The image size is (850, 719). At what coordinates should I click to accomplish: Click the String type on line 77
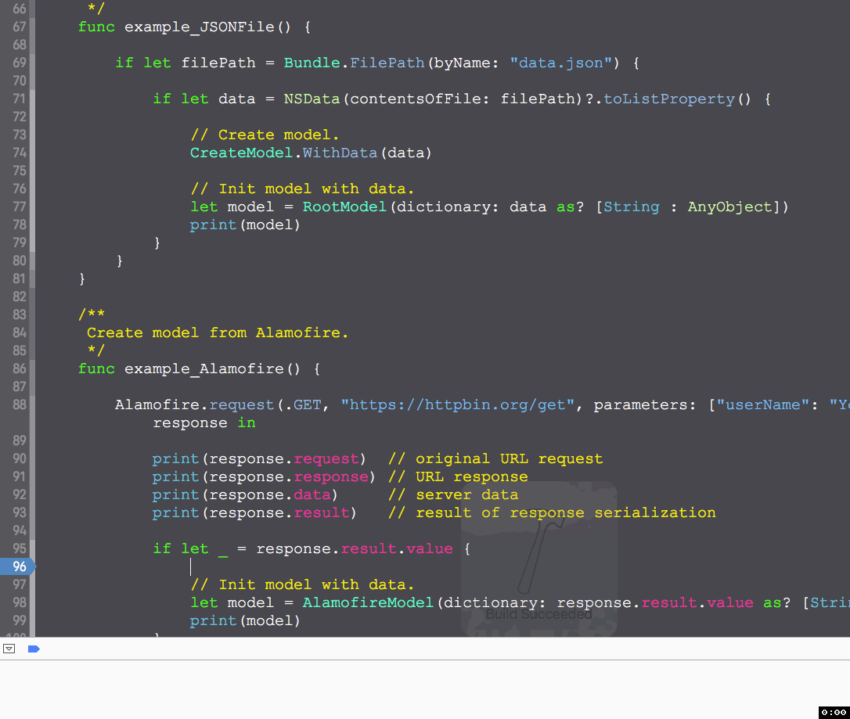pos(632,207)
